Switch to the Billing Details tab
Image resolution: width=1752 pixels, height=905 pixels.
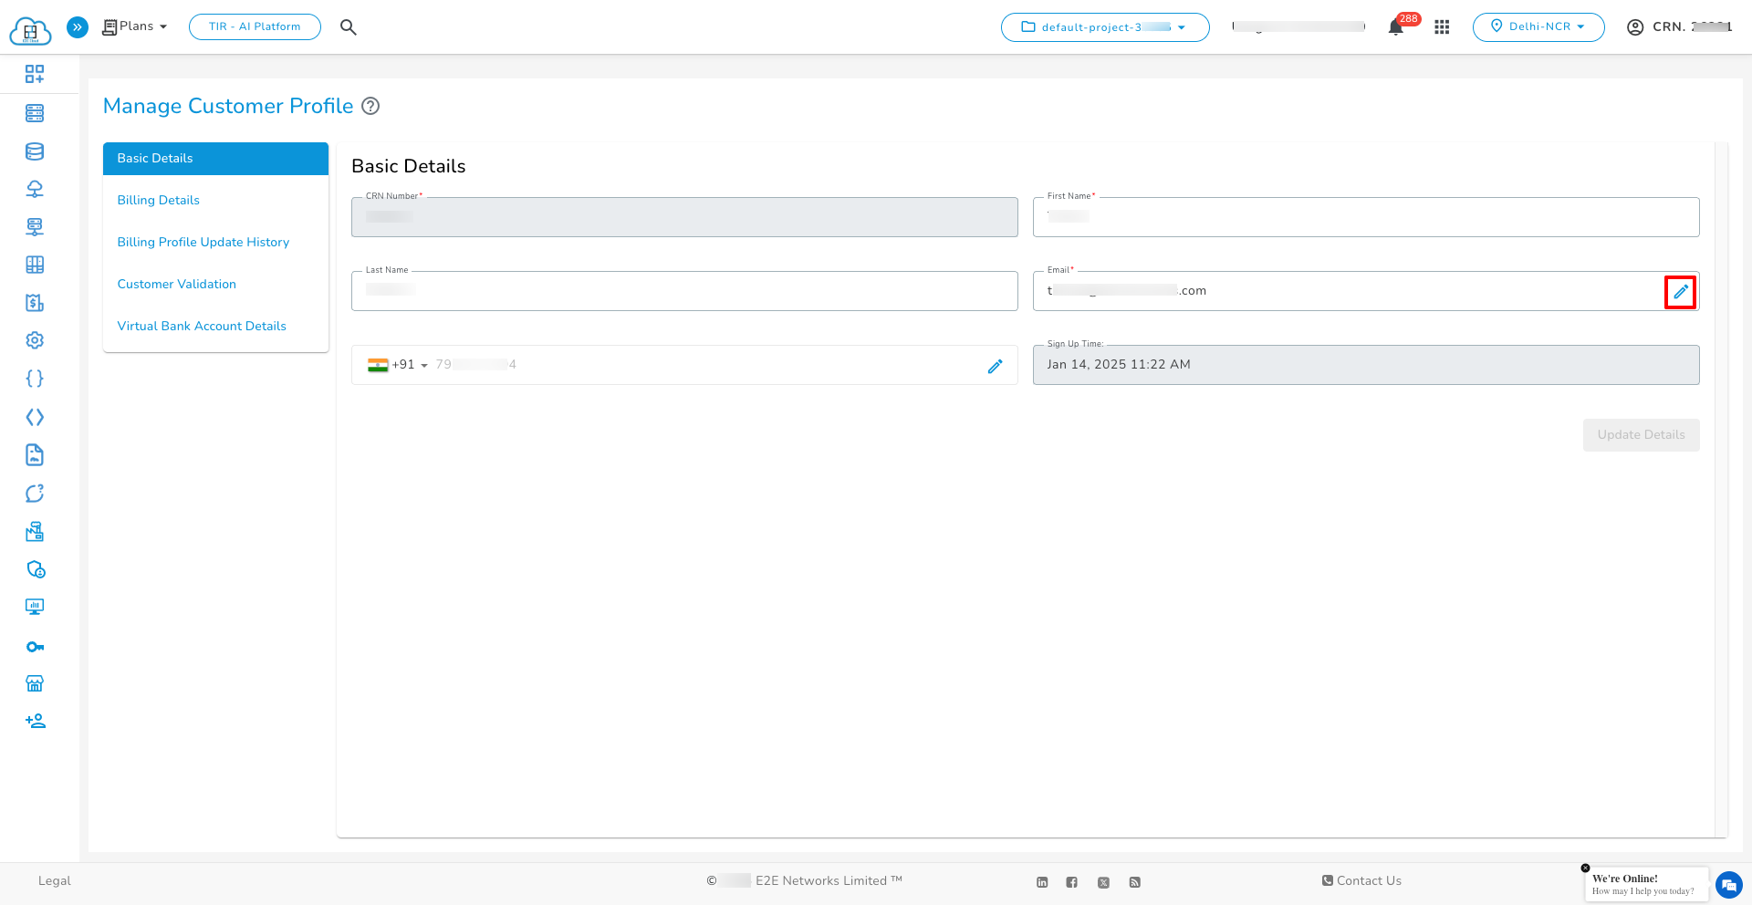[x=158, y=200]
